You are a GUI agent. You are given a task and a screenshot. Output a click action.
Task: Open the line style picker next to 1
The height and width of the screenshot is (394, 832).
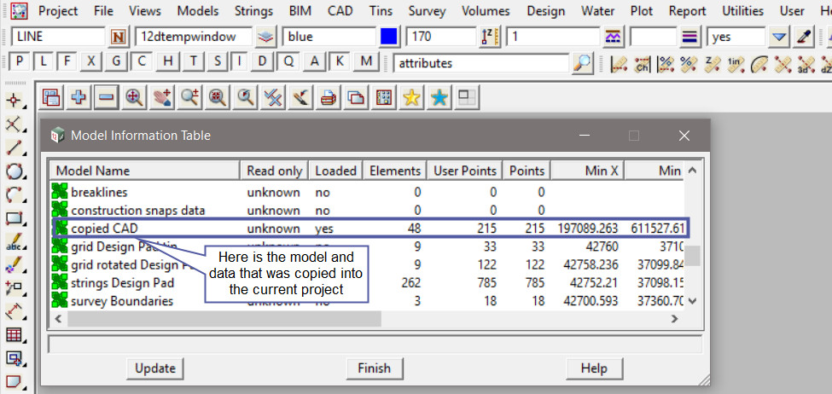[612, 38]
